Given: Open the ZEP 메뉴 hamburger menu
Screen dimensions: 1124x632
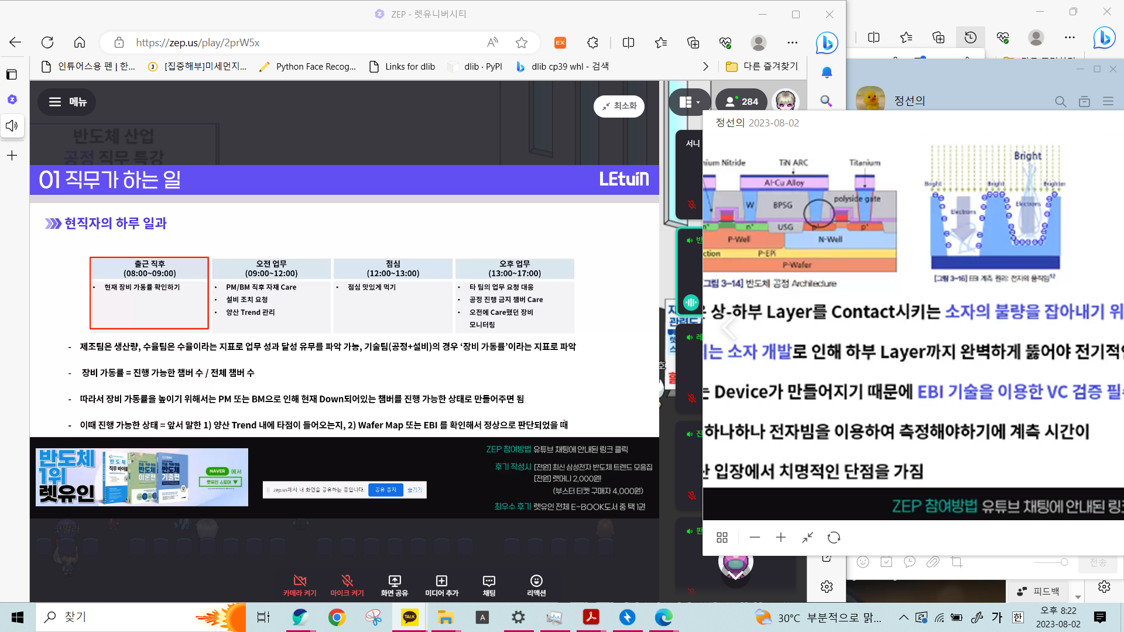Looking at the screenshot, I should pos(67,102).
